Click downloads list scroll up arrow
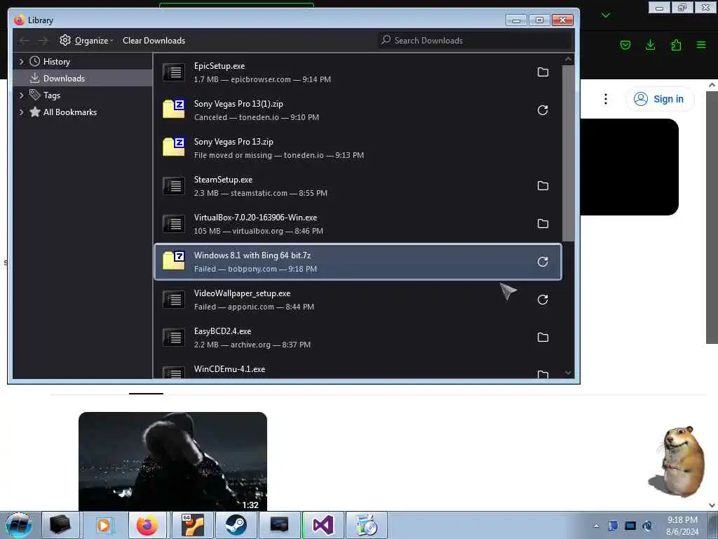Screen dimensions: 718x539 click(568, 59)
